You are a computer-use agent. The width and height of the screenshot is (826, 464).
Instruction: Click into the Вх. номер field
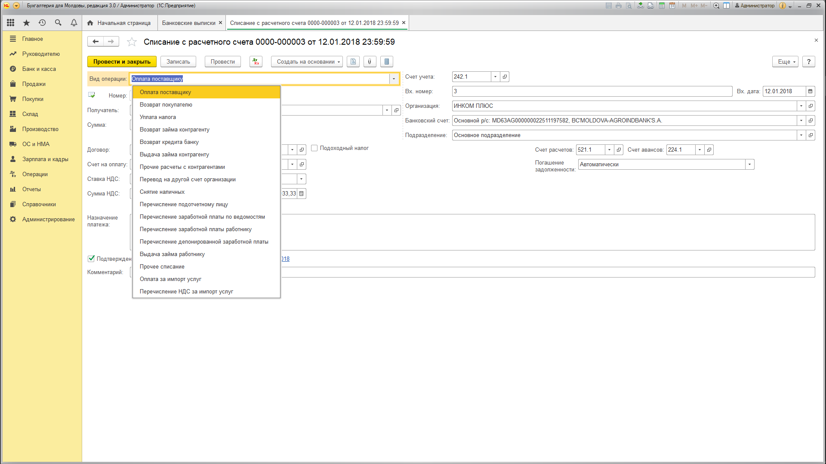592,91
